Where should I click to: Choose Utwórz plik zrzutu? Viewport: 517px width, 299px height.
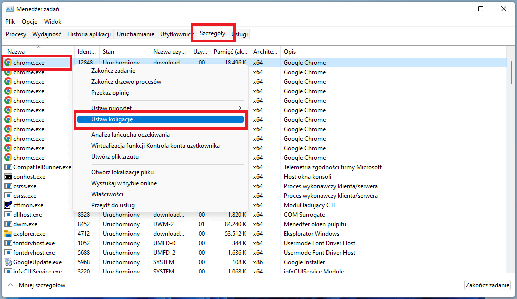coord(115,157)
